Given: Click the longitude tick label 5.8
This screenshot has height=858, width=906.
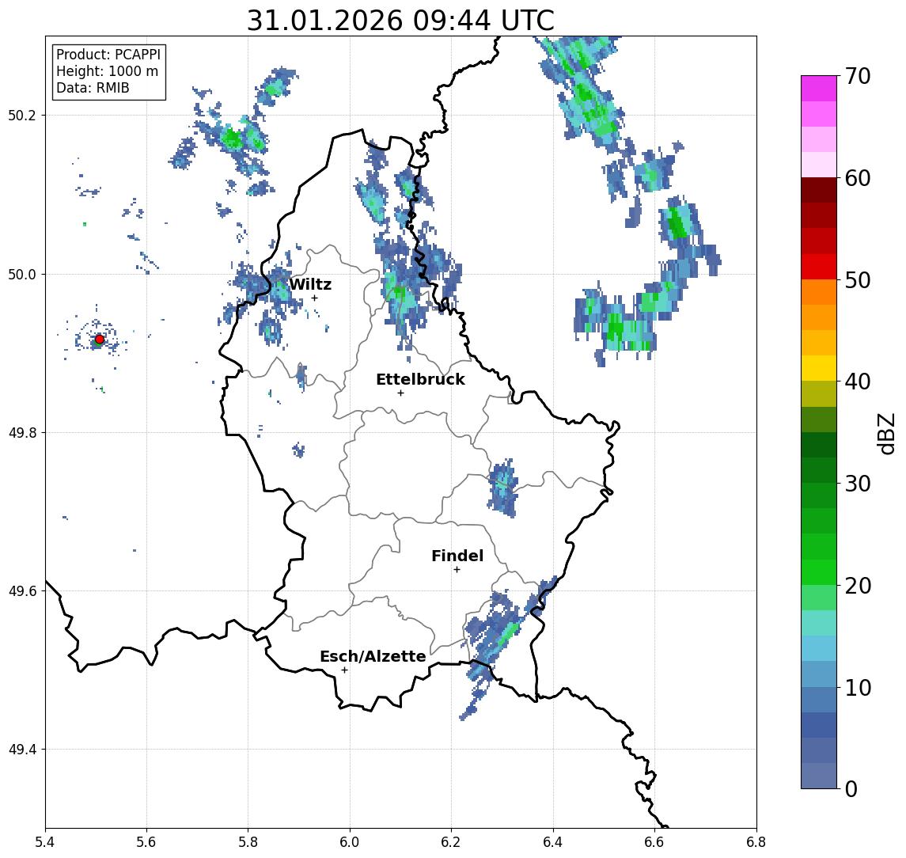Looking at the screenshot, I should click(x=248, y=842).
